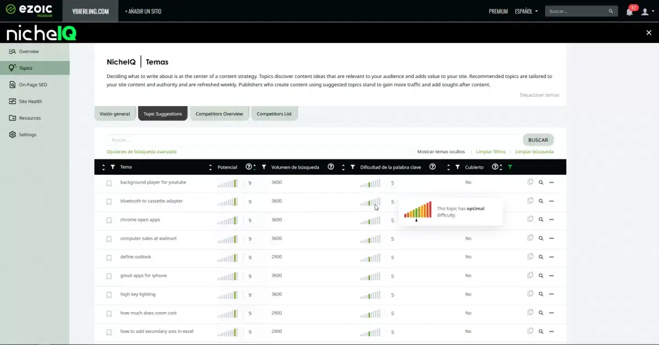Open more options for 'high key lighting'
The width and height of the screenshot is (659, 345).
click(x=551, y=294)
